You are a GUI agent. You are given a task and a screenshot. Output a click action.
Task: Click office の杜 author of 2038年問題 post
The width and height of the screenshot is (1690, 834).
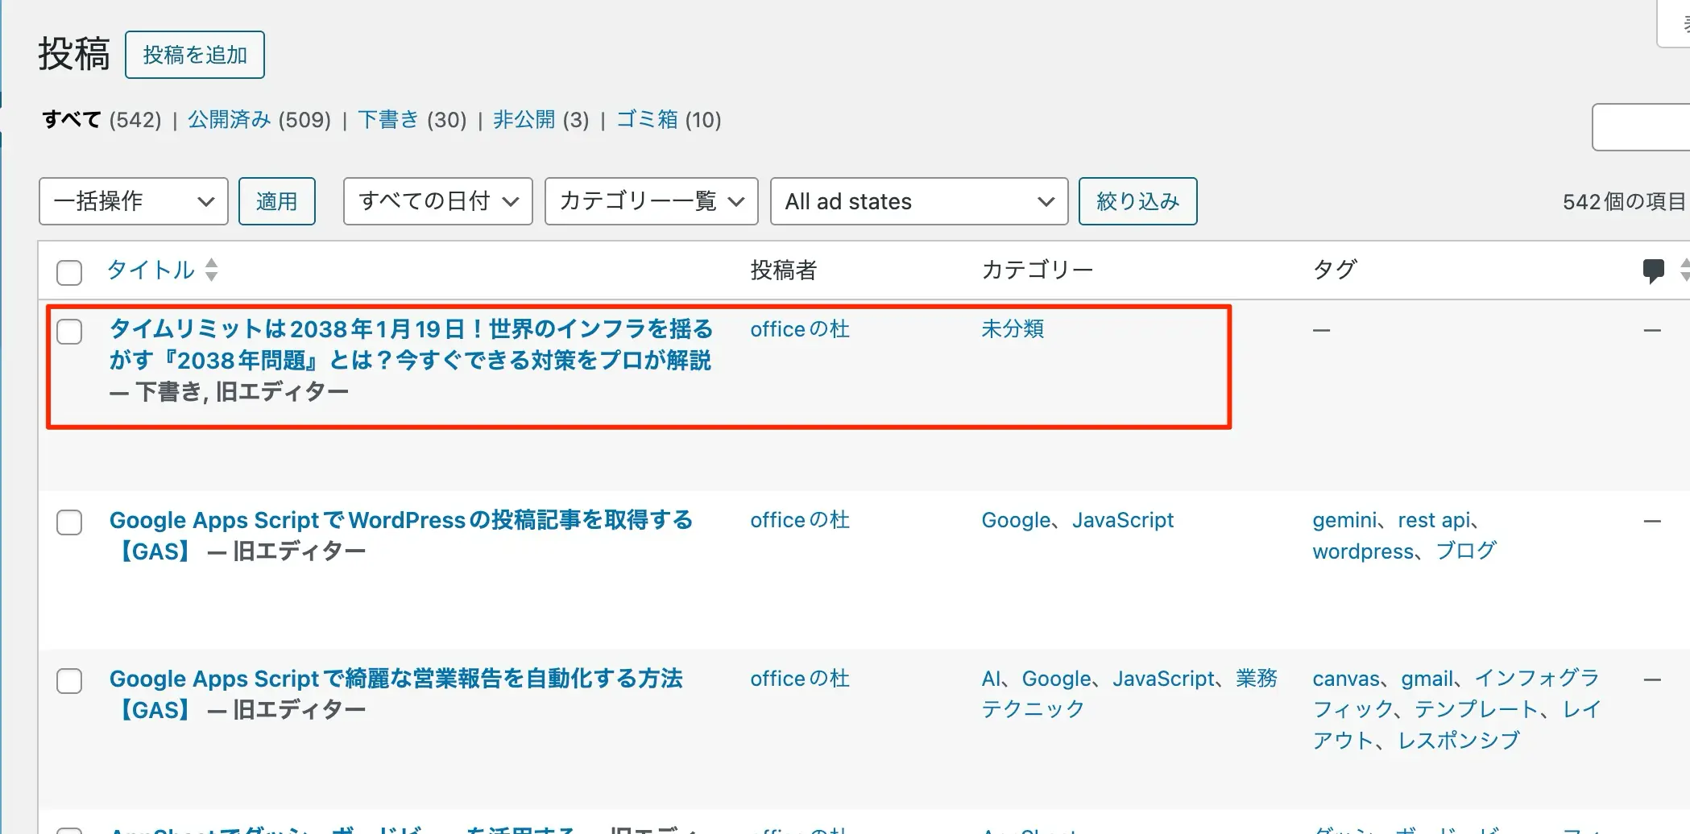tap(800, 329)
